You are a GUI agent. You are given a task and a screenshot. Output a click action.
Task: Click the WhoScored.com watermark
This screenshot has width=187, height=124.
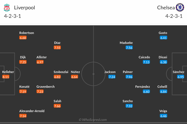[x=93, y=120]
